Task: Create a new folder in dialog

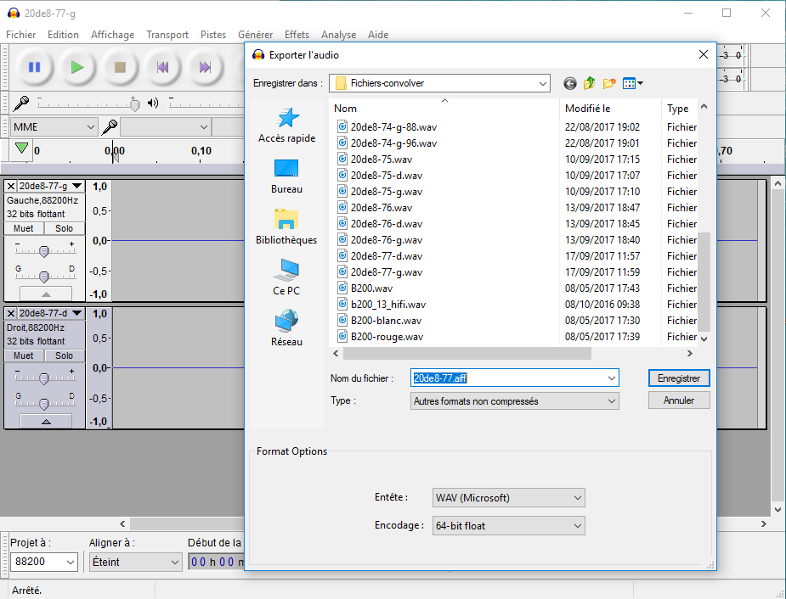Action: point(609,83)
